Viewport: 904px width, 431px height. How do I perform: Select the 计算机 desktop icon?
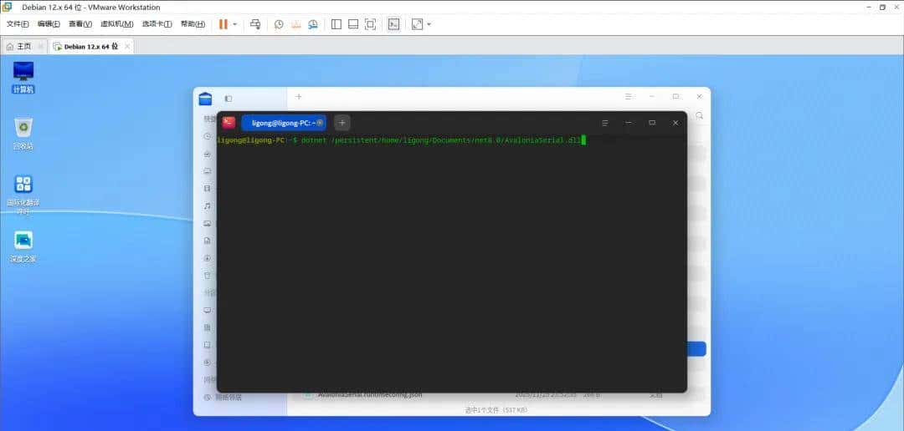coord(23,77)
